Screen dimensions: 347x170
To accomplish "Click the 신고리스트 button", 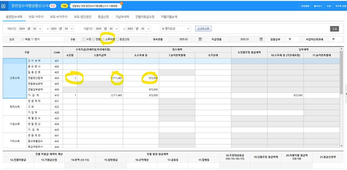I will pyautogui.click(x=204, y=29).
